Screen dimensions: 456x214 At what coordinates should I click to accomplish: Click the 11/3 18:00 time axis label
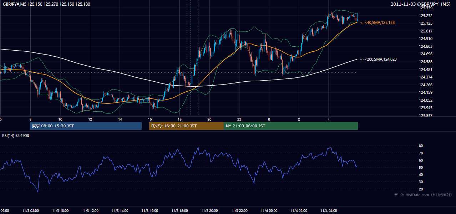click(x=179, y=211)
